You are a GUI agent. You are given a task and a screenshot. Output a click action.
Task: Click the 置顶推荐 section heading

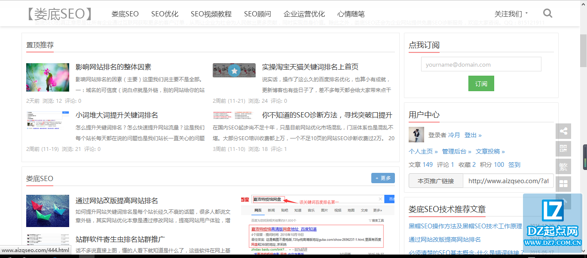tap(40, 45)
